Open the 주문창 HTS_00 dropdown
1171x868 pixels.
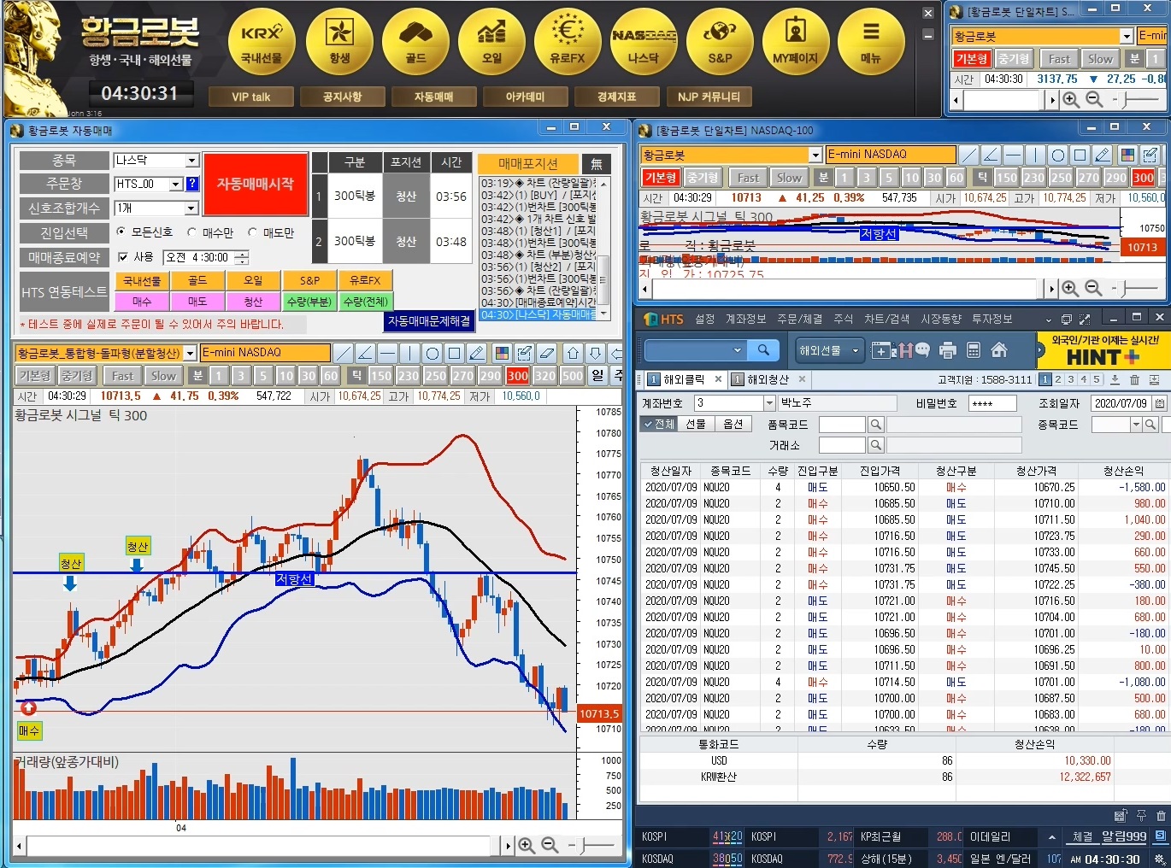tap(176, 184)
